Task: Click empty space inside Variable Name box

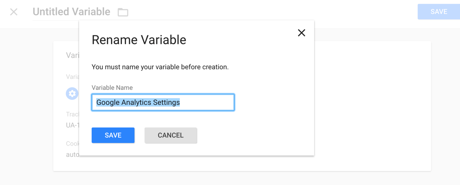Action: coord(207,102)
